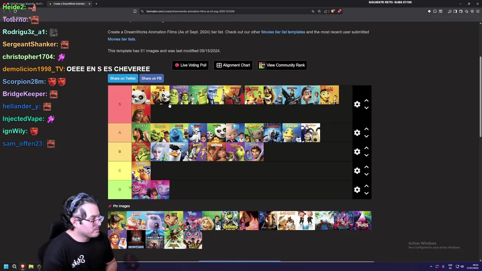Screen dimensions: 482x271
Task: Click Orion and the Dark poster
Action: [136, 239]
